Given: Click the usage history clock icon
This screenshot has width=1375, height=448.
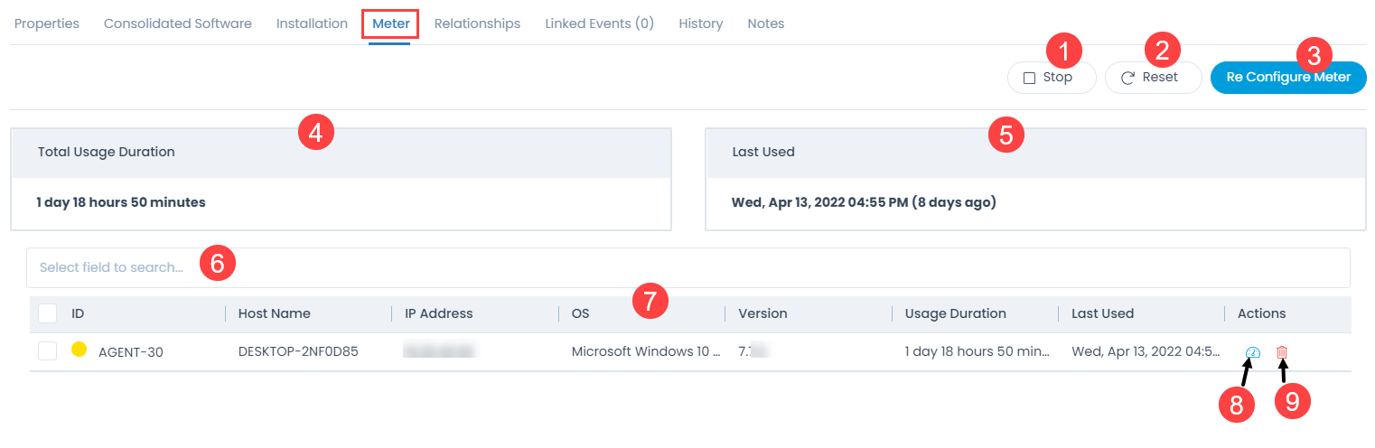Looking at the screenshot, I should click(x=1252, y=352).
